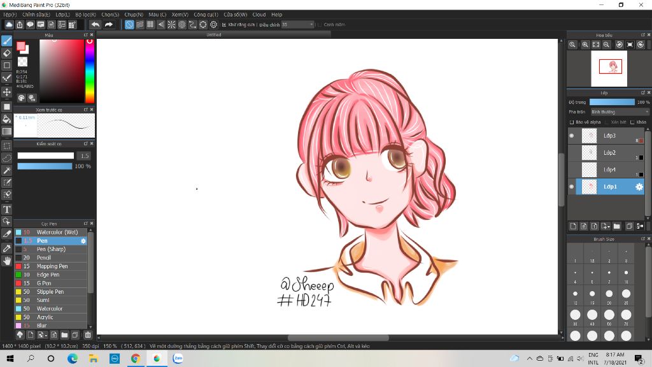The width and height of the screenshot is (652, 367).
Task: Undock the Xem trước cọ panel
Action: tap(86, 110)
